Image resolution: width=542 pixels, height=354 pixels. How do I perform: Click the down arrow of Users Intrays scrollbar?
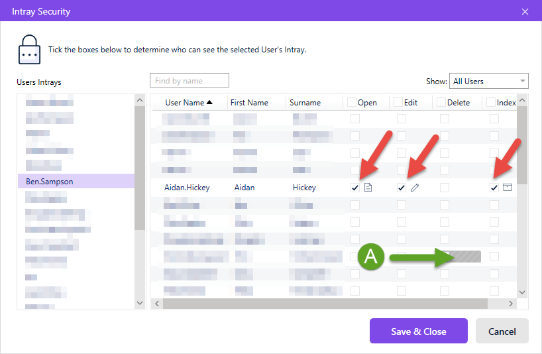[140, 303]
